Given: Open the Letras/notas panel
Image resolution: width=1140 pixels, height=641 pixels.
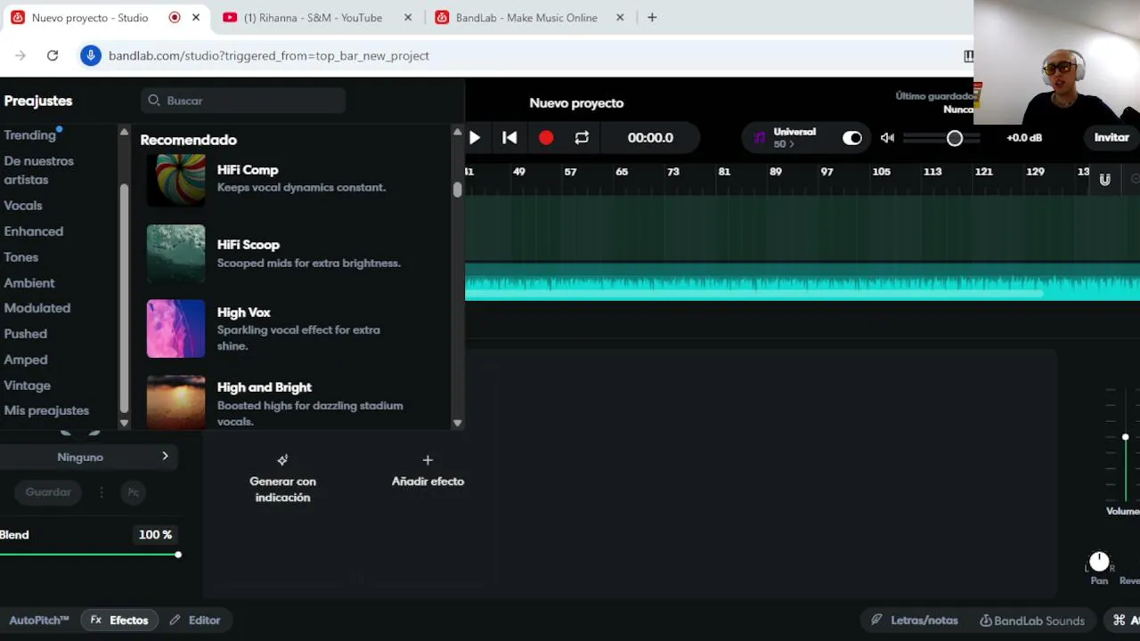Looking at the screenshot, I should tap(915, 621).
